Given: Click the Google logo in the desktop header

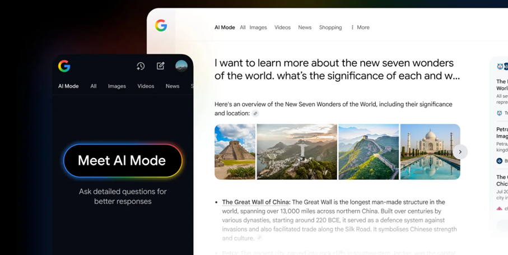Looking at the screenshot, I should (161, 26).
